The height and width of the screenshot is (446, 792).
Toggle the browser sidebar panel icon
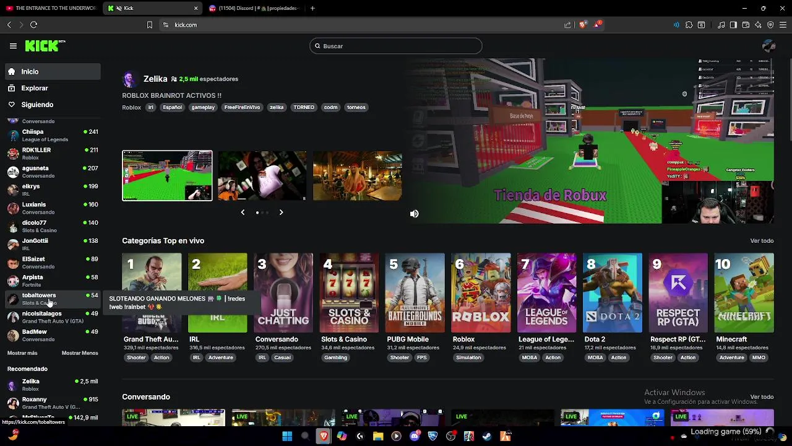[x=733, y=25]
